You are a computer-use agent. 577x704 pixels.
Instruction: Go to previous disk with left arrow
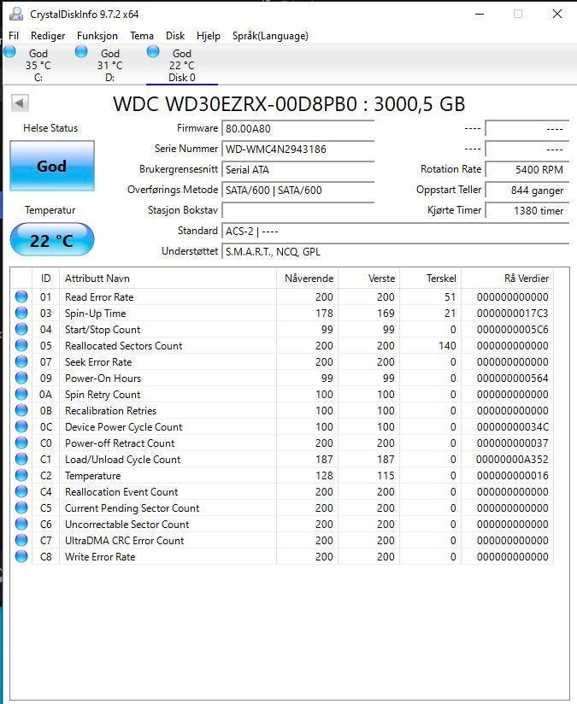[x=20, y=103]
